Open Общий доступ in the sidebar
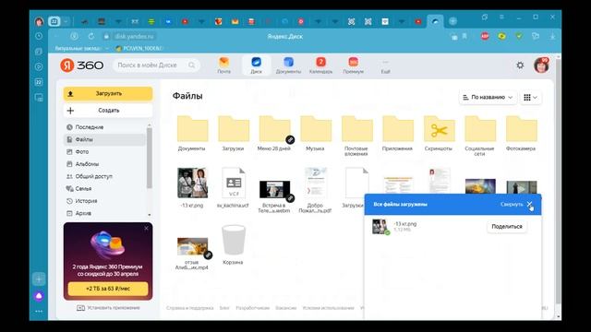The width and height of the screenshot is (591, 332). pyautogui.click(x=94, y=176)
